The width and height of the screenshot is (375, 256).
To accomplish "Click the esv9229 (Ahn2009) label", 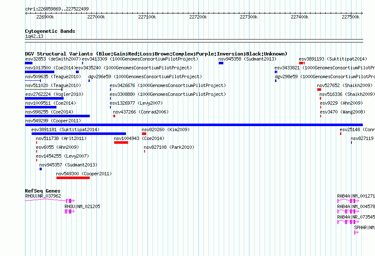I will point(341,103).
